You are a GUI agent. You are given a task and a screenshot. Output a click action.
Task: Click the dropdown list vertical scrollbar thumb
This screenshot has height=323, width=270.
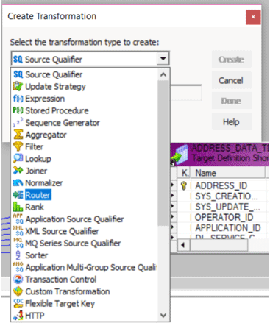[x=163, y=153]
